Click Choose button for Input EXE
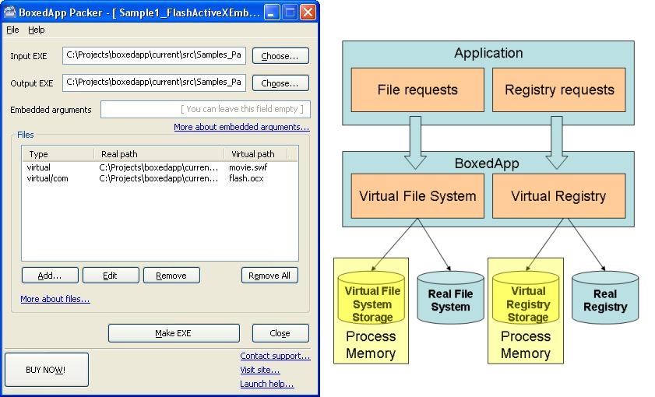Image resolution: width=655 pixels, height=397 pixels. click(280, 56)
